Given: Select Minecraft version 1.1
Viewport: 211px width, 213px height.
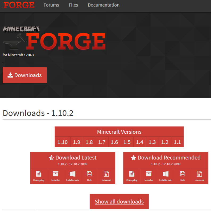Looking at the screenshot, I should tap(177, 142).
